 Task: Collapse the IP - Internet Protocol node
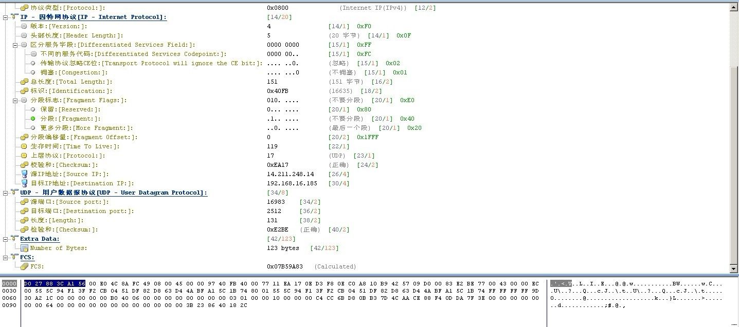tap(5, 17)
